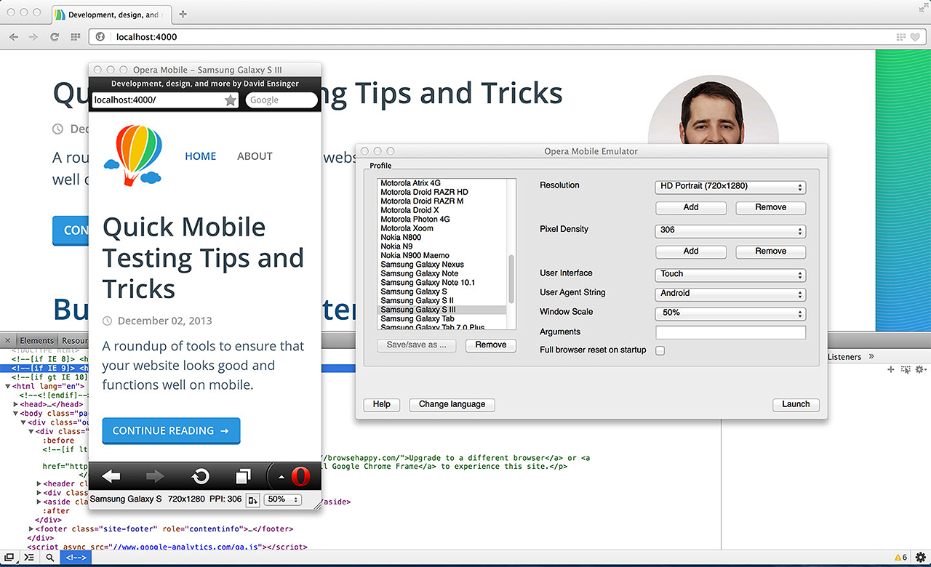Click the Help button in emulator dialog

click(x=382, y=404)
